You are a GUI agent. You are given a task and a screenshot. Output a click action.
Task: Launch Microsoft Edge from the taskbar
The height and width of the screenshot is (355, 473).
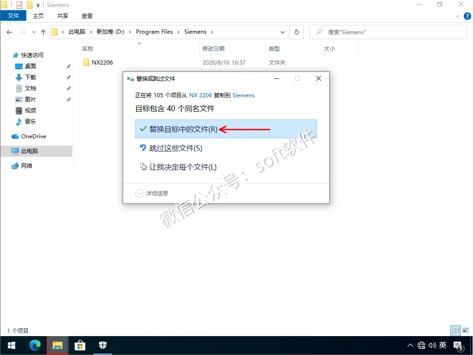coord(35,345)
